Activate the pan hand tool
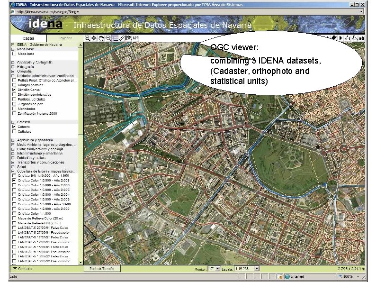The image size is (376, 282). (x=101, y=38)
